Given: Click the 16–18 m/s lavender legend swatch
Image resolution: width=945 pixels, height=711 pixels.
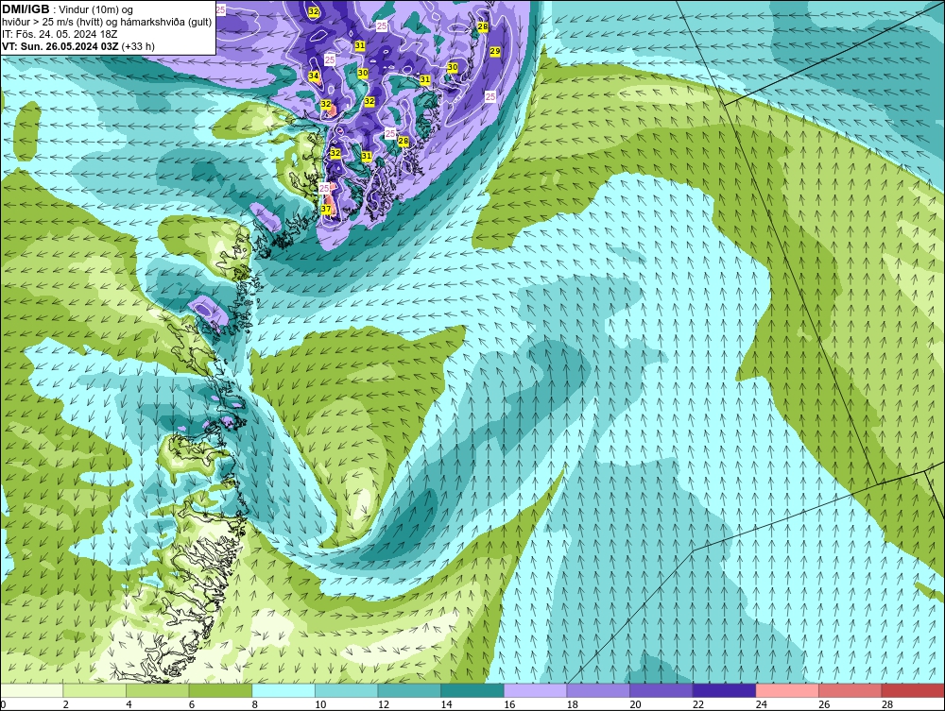Looking at the screenshot, I should [535, 690].
